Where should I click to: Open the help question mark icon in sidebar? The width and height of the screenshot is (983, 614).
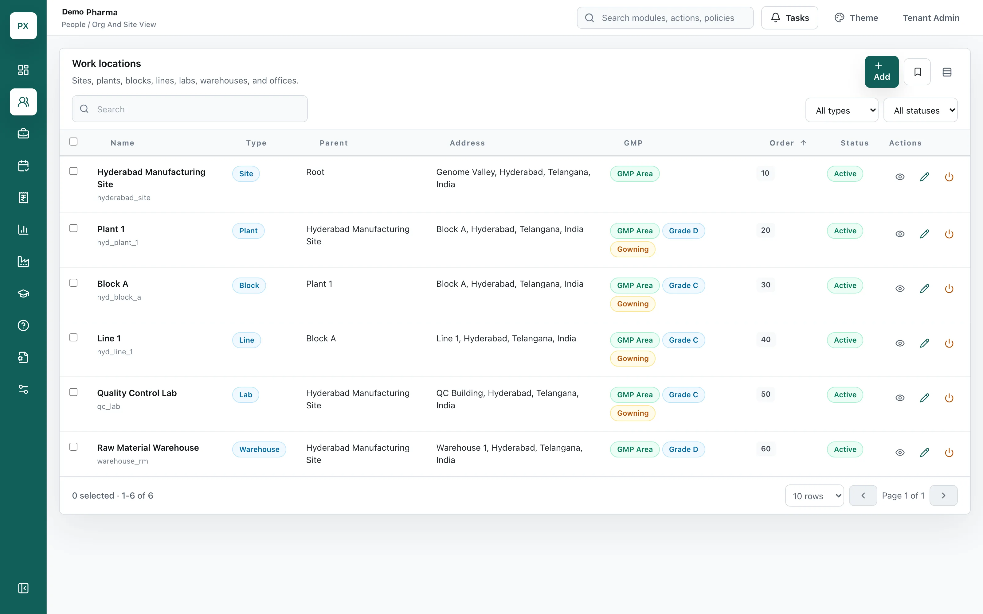23,325
